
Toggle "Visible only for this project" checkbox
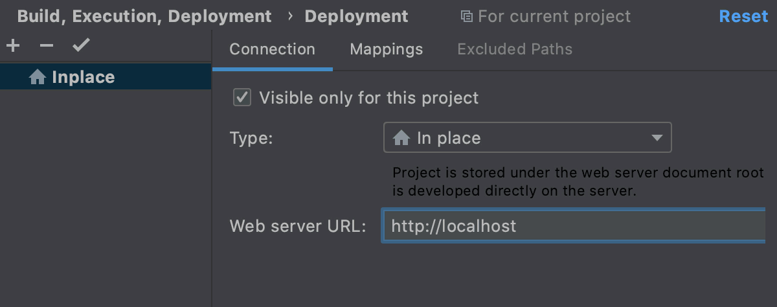pyautogui.click(x=242, y=98)
